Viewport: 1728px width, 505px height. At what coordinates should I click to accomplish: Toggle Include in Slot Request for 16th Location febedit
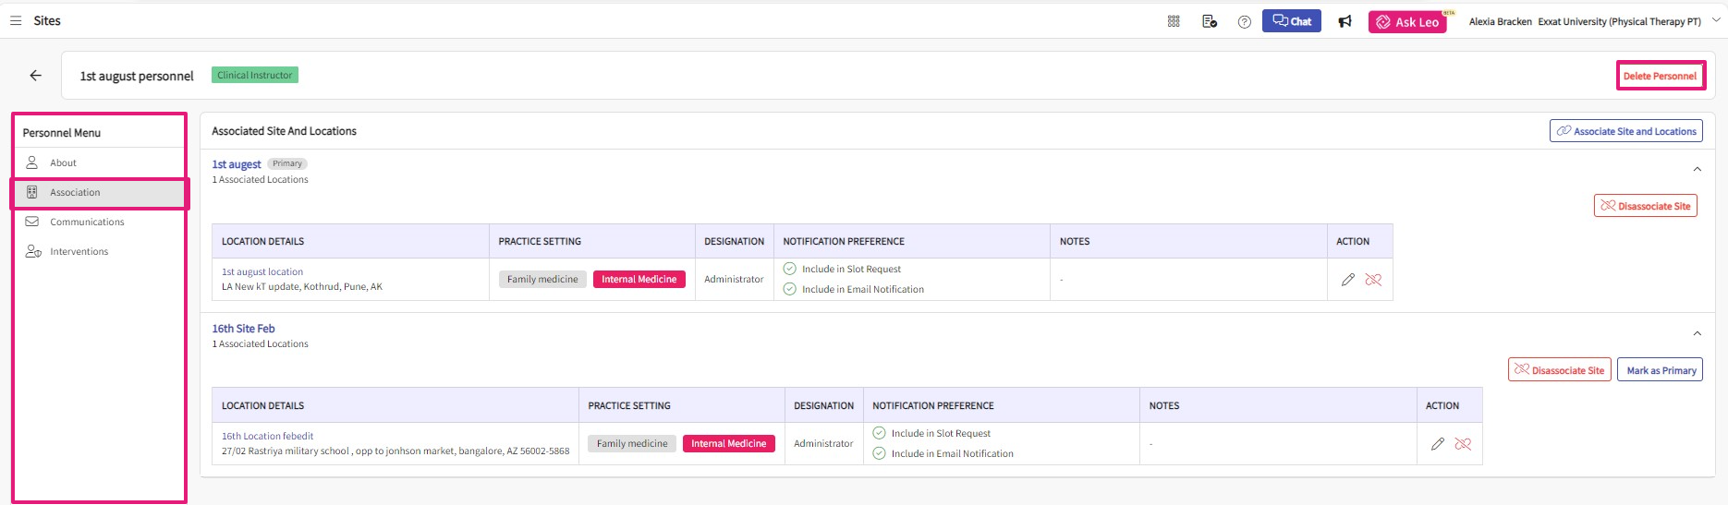point(880,433)
